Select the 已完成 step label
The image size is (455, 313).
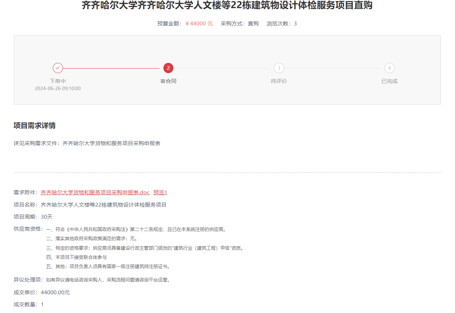point(389,81)
